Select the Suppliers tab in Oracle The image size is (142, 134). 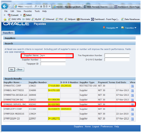point(8,33)
